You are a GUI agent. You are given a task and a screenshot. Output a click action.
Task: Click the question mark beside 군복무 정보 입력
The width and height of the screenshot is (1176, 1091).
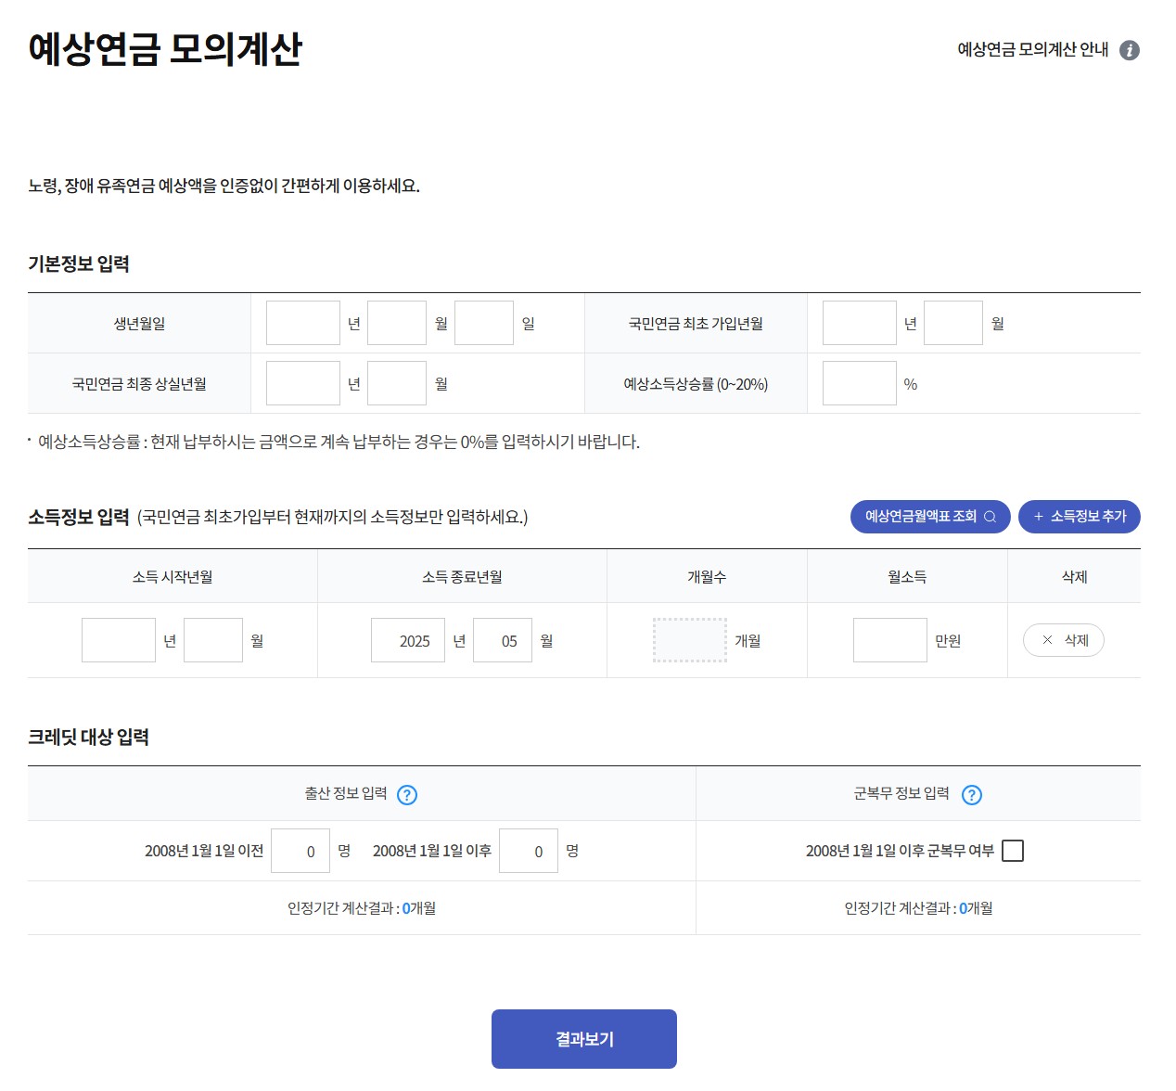(x=971, y=794)
